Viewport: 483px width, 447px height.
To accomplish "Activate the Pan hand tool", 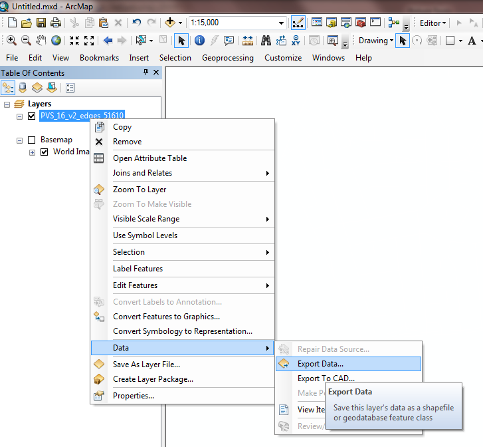I will coord(41,41).
